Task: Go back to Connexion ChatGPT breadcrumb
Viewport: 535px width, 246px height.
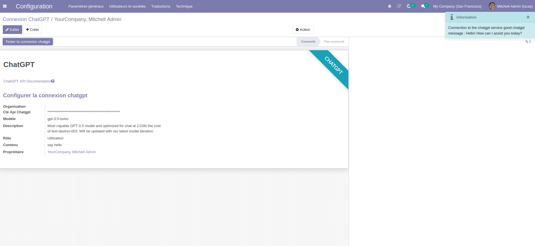Action: click(x=26, y=19)
